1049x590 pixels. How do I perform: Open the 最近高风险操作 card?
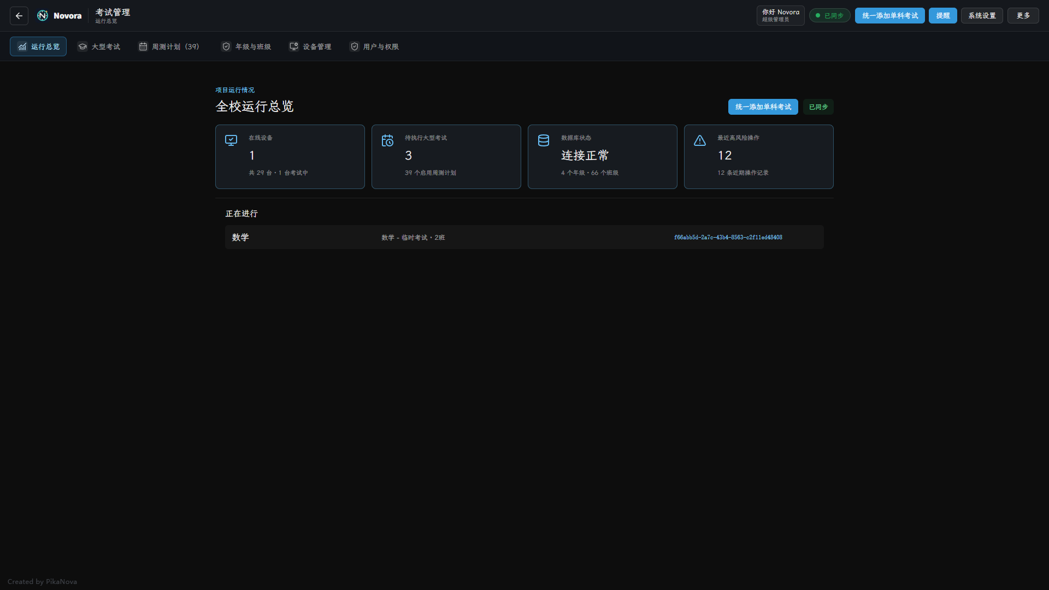[759, 157]
